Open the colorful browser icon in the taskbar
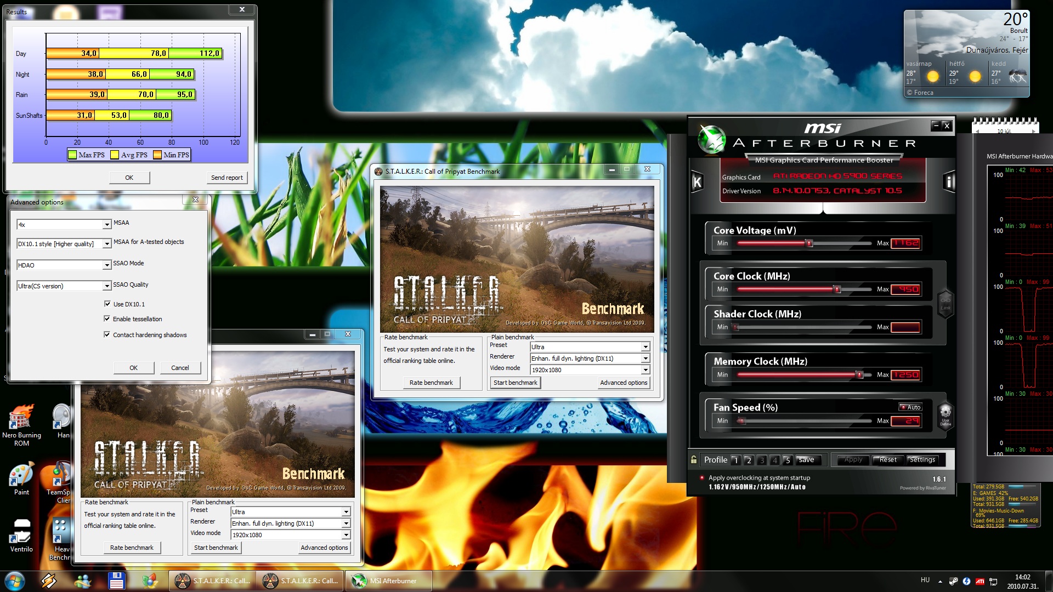1053x592 pixels. pyautogui.click(x=150, y=580)
